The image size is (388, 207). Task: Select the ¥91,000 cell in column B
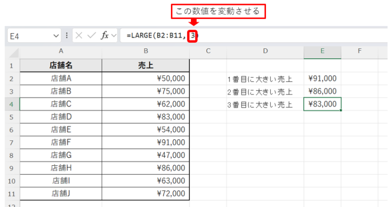tap(146, 143)
